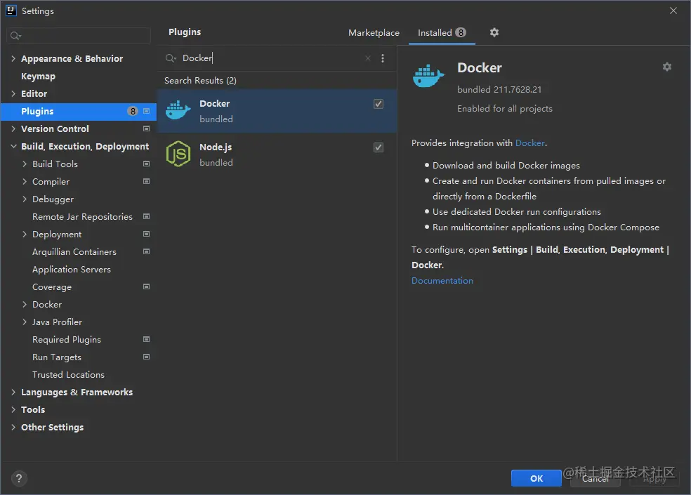
Task: Click the Docker whale icon in results list
Action: [178, 110]
